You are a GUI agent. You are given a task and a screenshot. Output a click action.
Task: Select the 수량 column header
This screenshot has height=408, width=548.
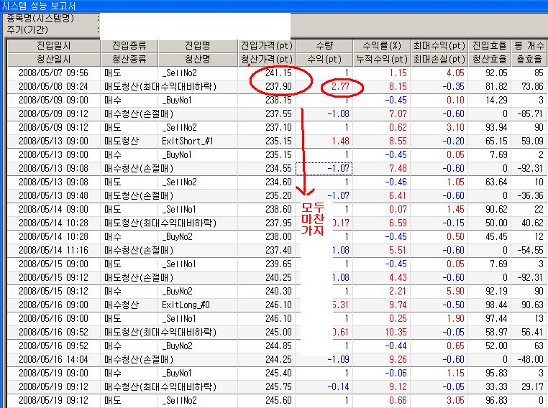324,45
